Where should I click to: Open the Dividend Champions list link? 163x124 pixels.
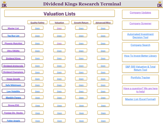[13, 72]
